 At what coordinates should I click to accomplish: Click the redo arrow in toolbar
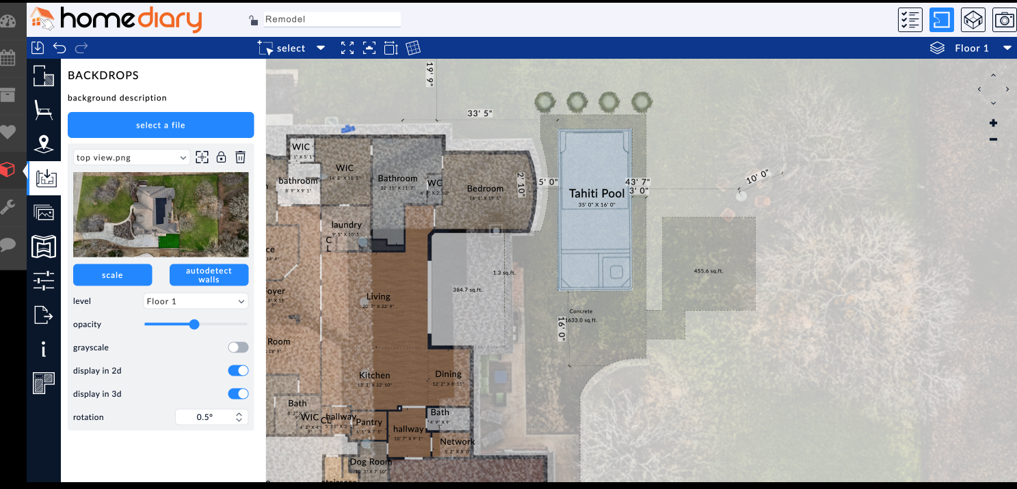pos(81,48)
